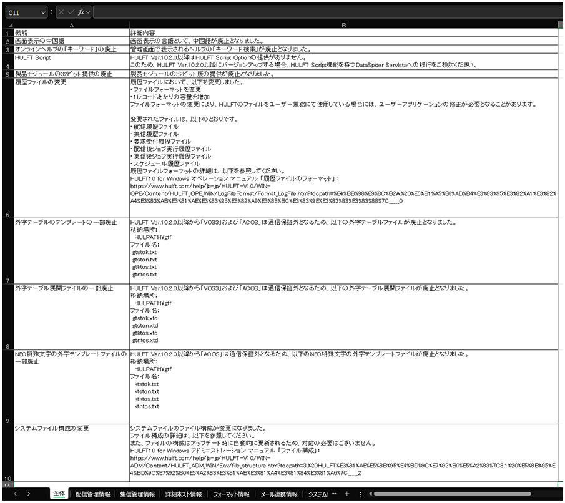565x503 pixels.
Task: Show more hidden sheet tabs via ellipsis
Action: [x=333, y=494]
